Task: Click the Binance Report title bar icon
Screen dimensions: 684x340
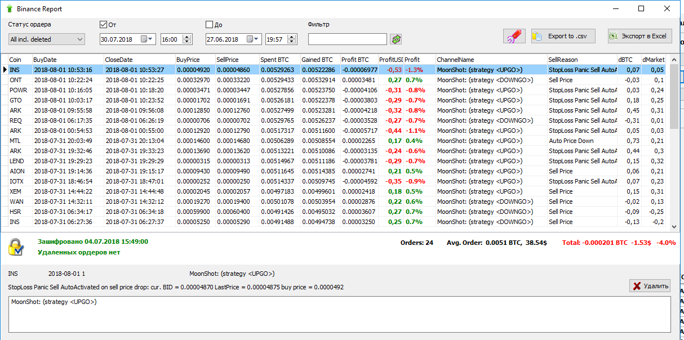Action: (9, 9)
